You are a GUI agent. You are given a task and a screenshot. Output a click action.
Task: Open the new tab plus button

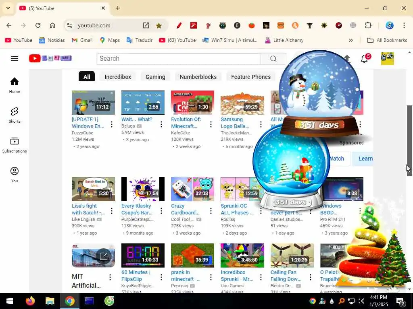click(118, 8)
